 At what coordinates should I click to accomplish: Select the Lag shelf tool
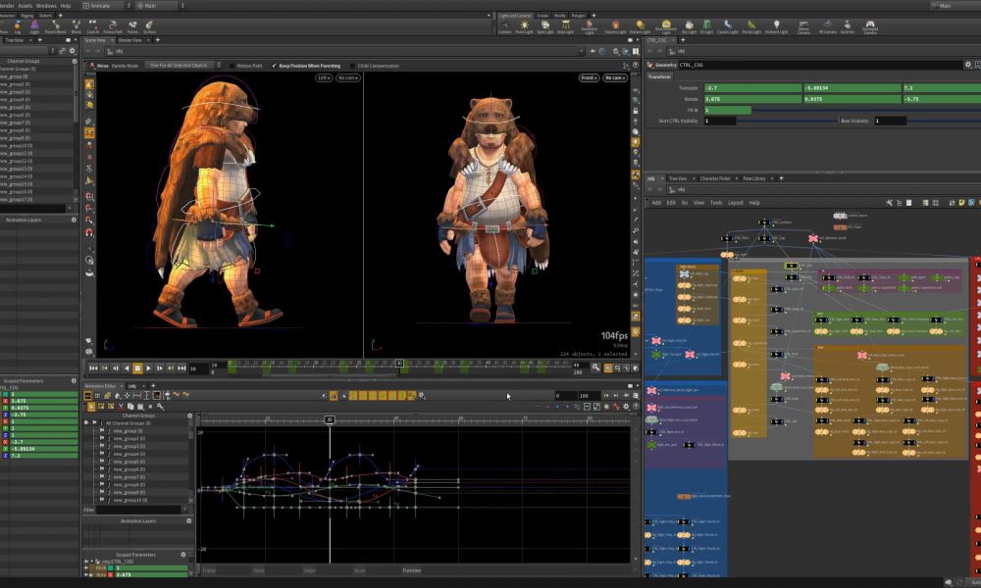tap(18, 26)
